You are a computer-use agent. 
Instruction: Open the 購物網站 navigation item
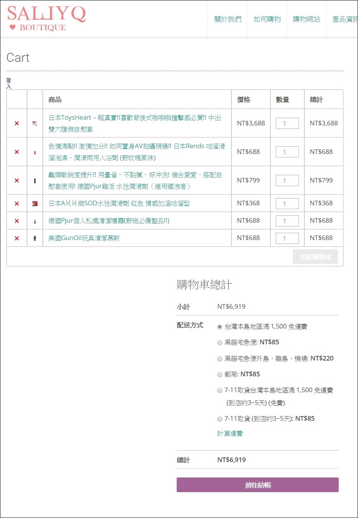[x=306, y=19]
